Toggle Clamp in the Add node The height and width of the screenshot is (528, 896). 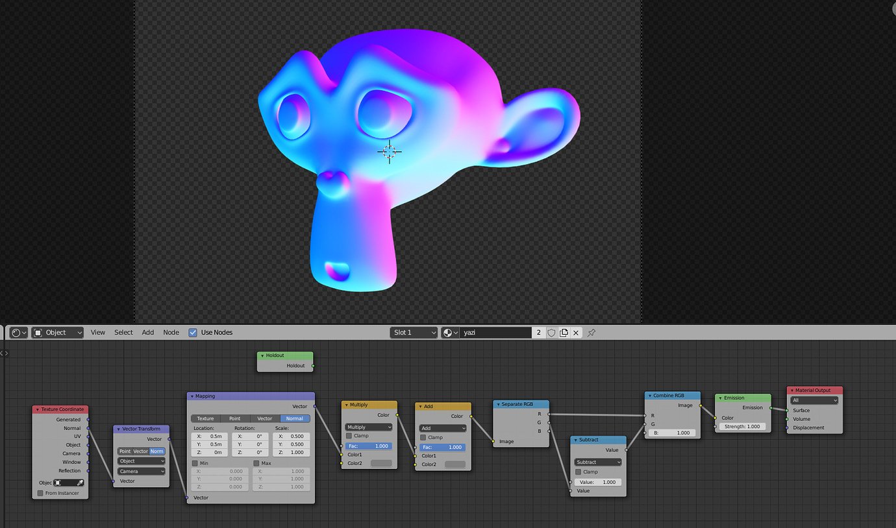pos(423,437)
